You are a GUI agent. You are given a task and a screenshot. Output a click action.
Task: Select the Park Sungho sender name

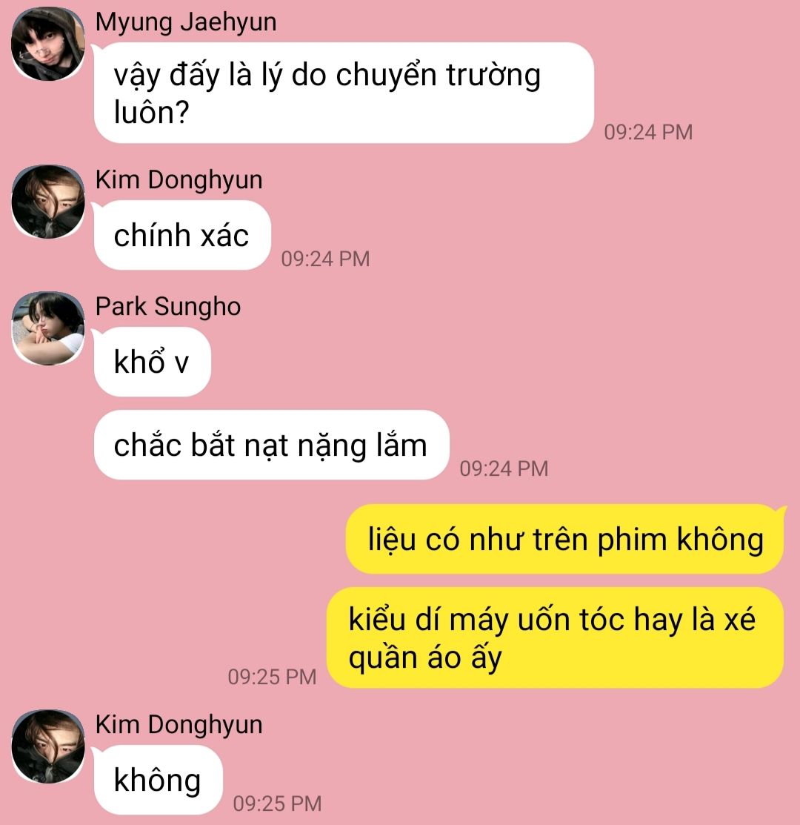(x=167, y=307)
